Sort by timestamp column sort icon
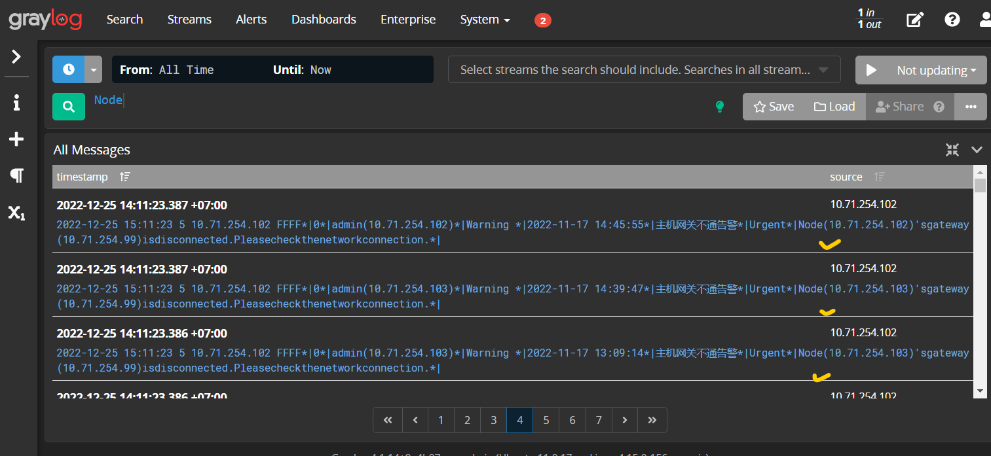The width and height of the screenshot is (991, 456). coord(125,177)
